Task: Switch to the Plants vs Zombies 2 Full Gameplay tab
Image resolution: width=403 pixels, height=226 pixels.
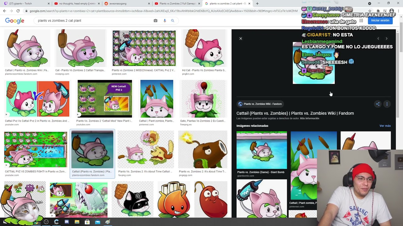Action: 178,3
